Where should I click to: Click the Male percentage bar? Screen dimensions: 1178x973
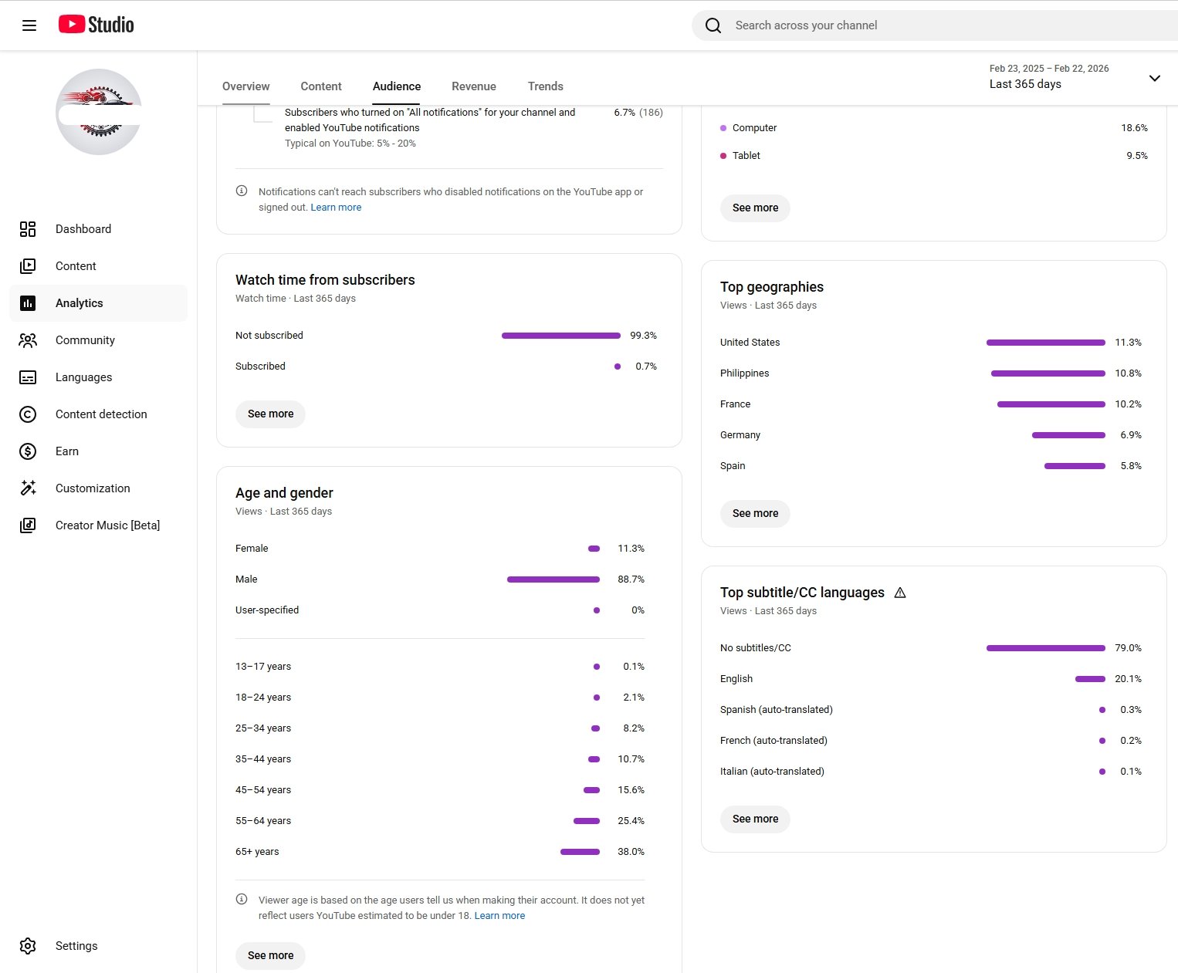[x=553, y=579]
